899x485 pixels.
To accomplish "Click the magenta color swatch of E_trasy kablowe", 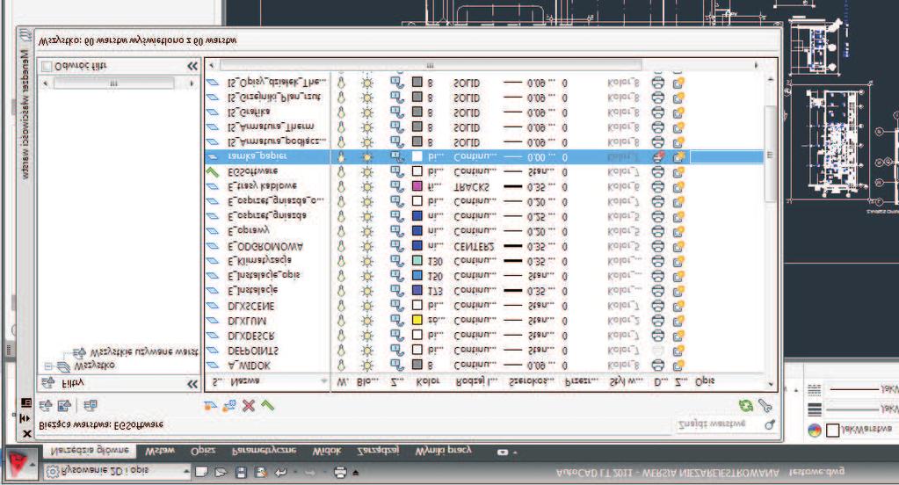I will tap(417, 186).
